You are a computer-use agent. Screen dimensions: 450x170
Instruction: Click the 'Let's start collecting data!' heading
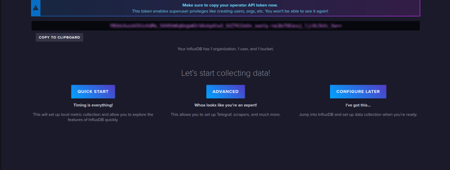point(225,73)
